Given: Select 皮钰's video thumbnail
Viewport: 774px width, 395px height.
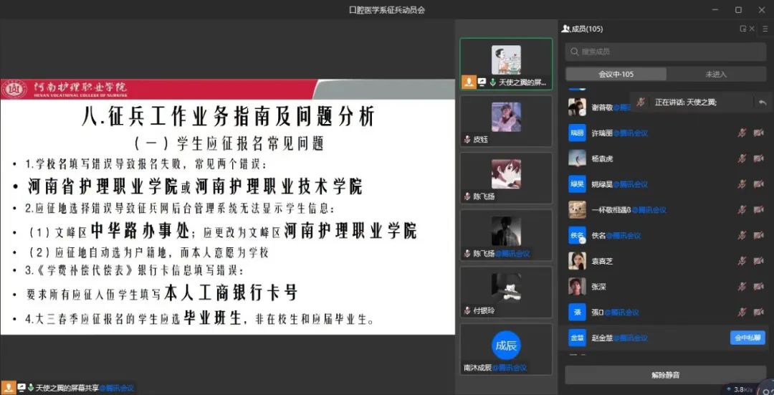Looking at the screenshot, I should point(506,120).
